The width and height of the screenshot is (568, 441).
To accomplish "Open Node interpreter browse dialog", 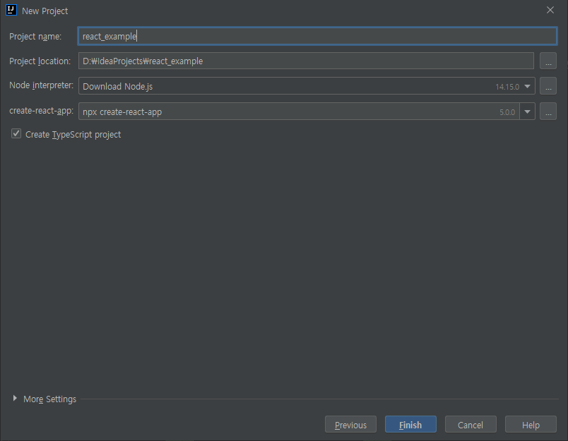I will [x=548, y=86].
